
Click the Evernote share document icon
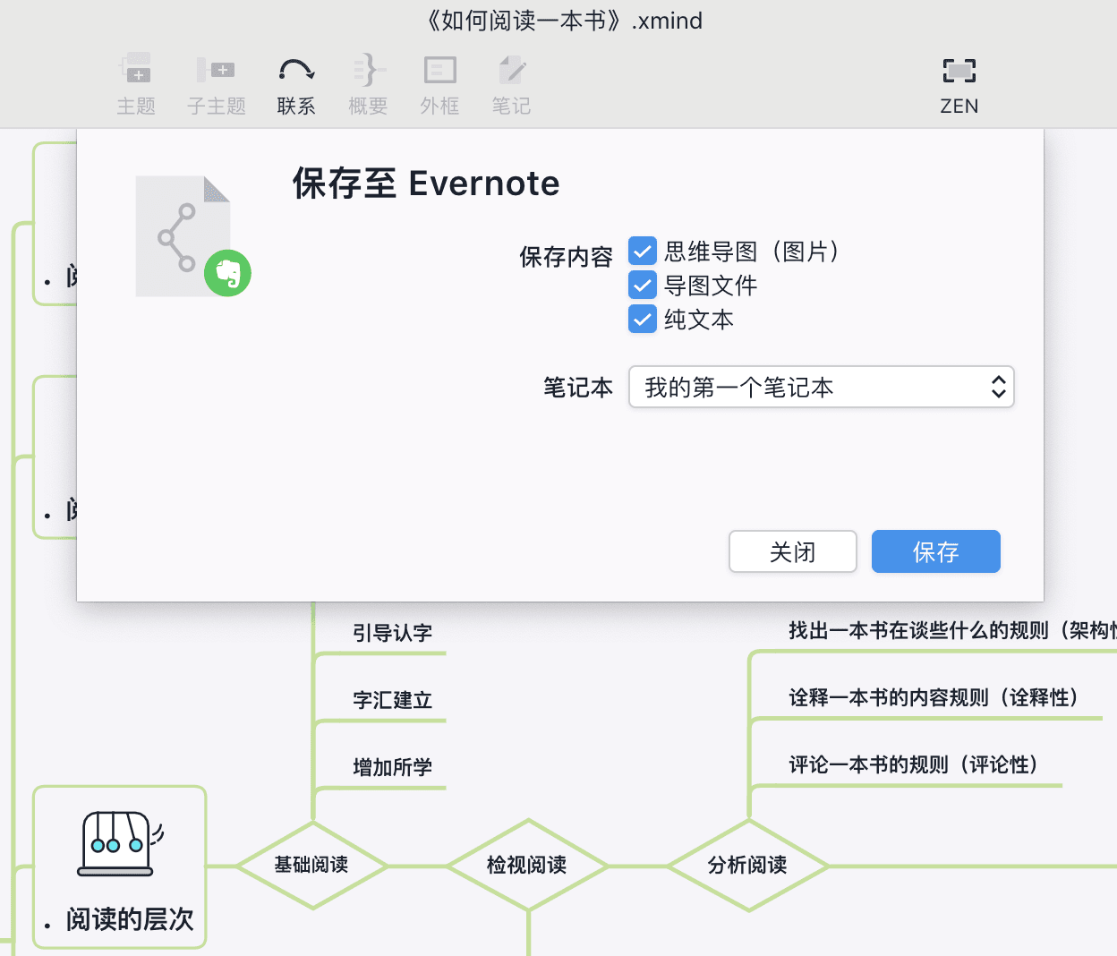coord(192,236)
